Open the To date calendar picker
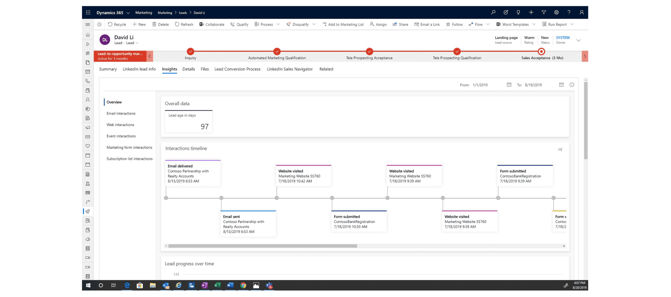The image size is (671, 297). [561, 85]
